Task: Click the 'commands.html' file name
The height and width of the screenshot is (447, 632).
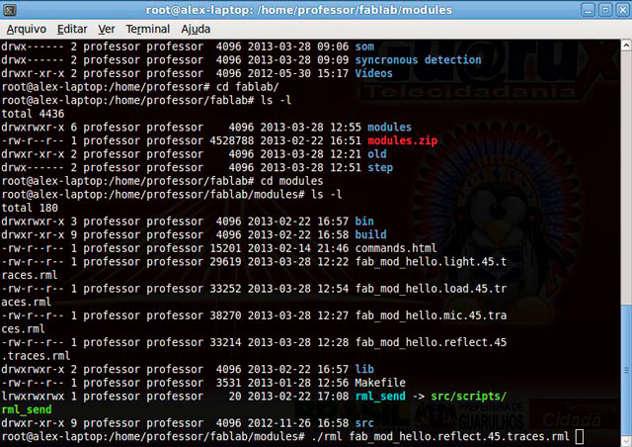Action: (396, 248)
